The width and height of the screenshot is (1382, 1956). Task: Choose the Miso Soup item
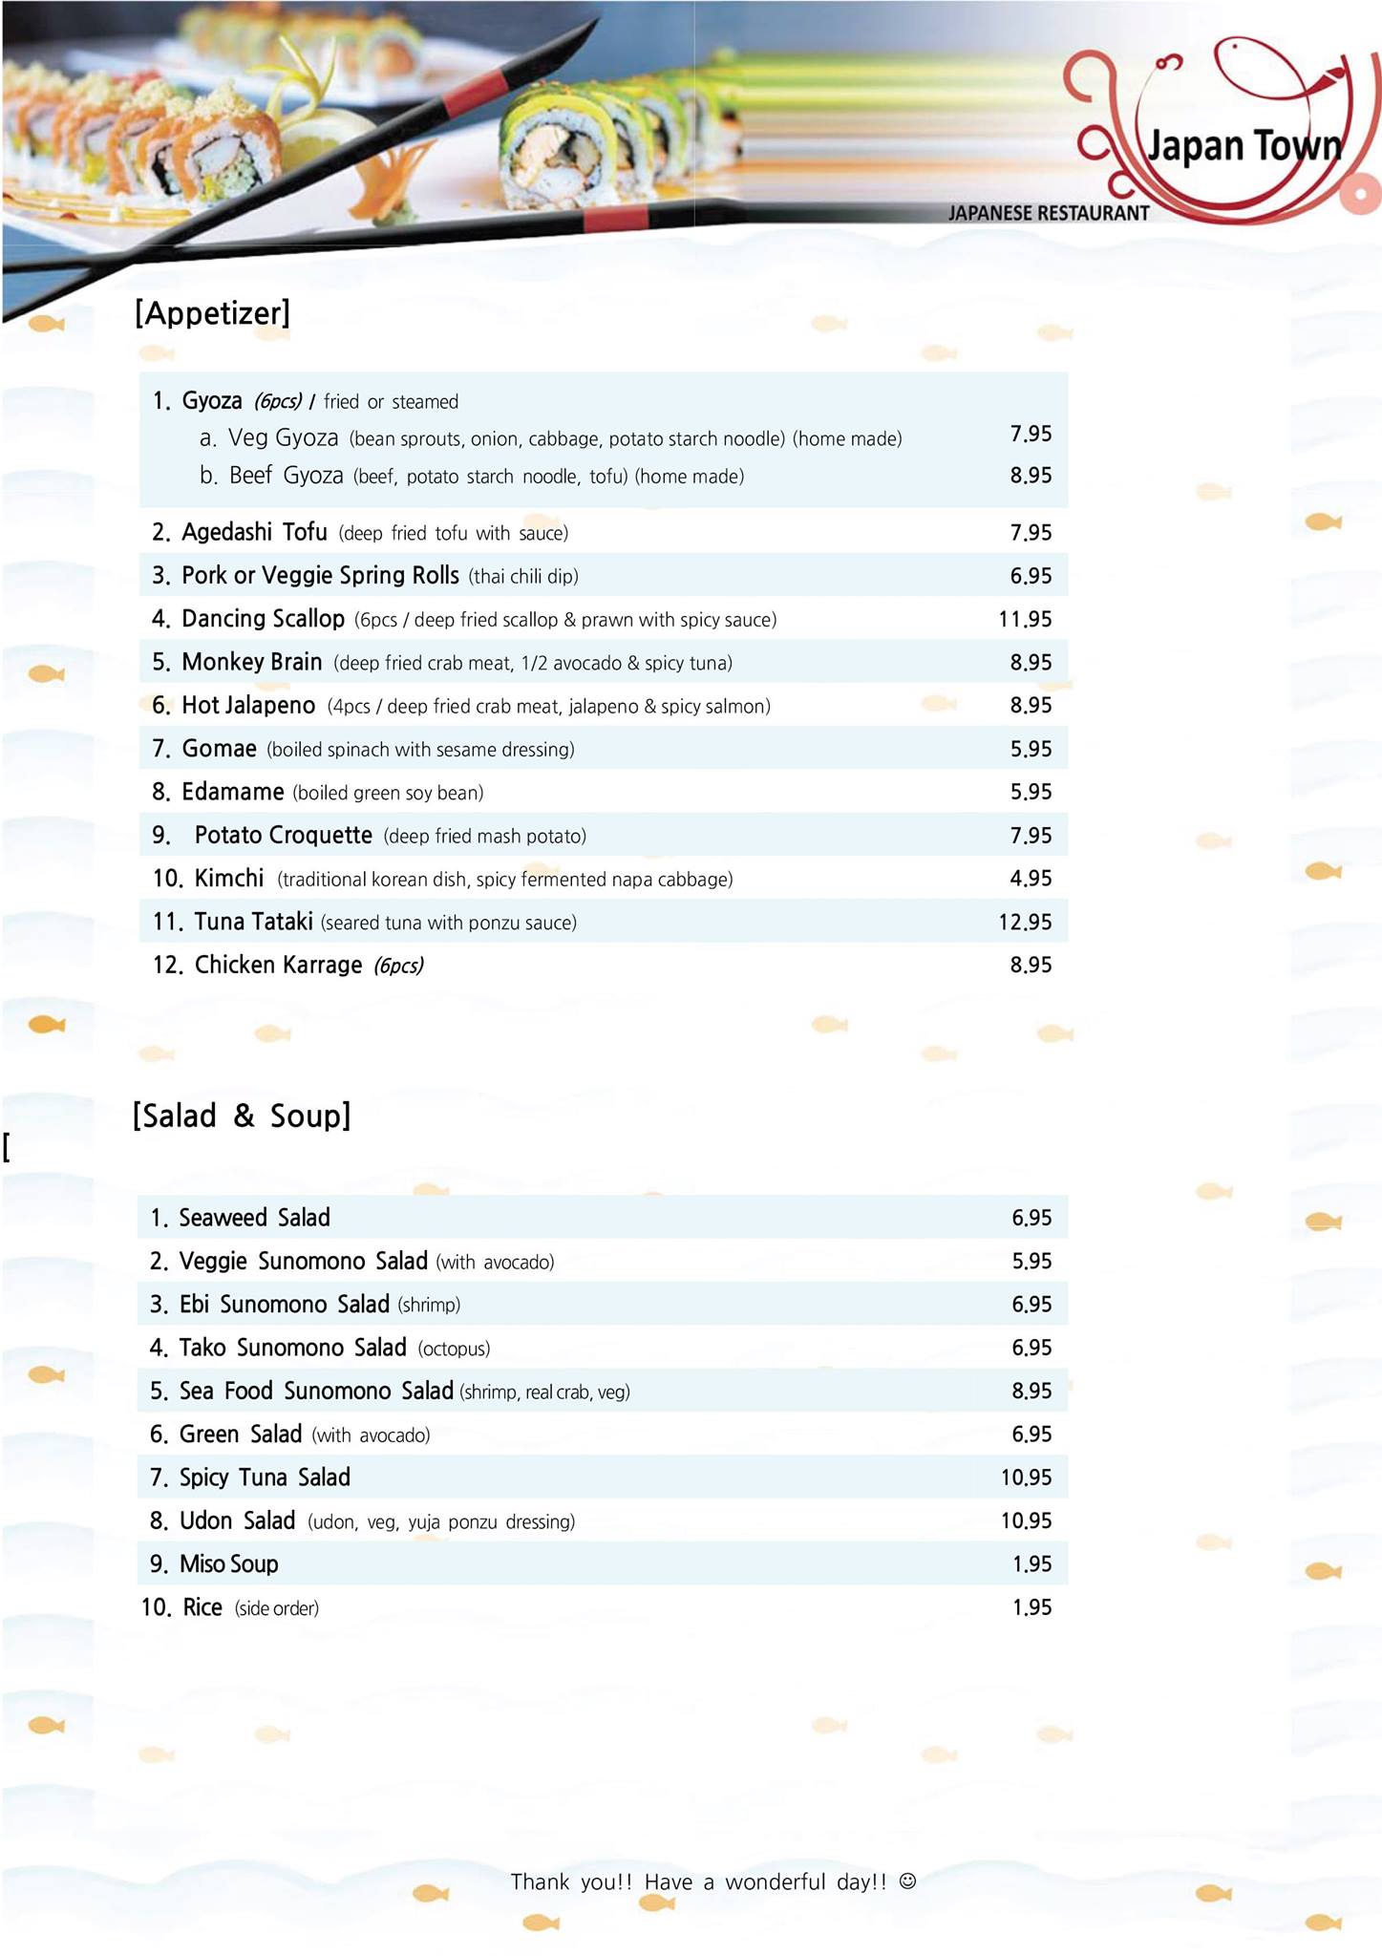[228, 1564]
